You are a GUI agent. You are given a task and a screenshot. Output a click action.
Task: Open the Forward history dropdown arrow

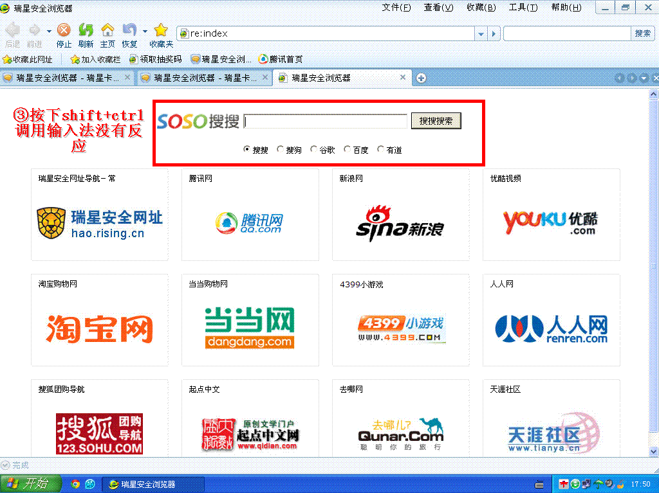coord(49,31)
